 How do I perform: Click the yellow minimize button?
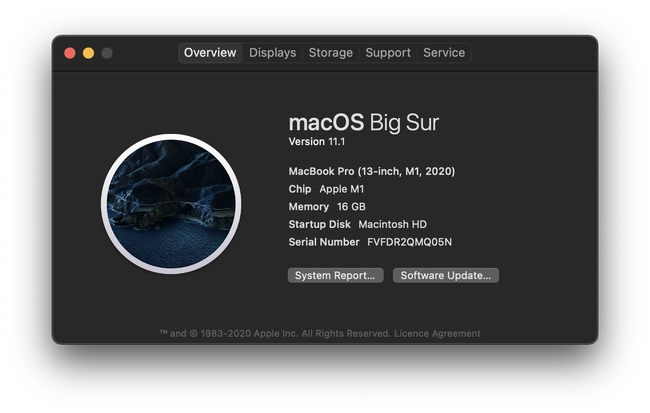tap(88, 53)
